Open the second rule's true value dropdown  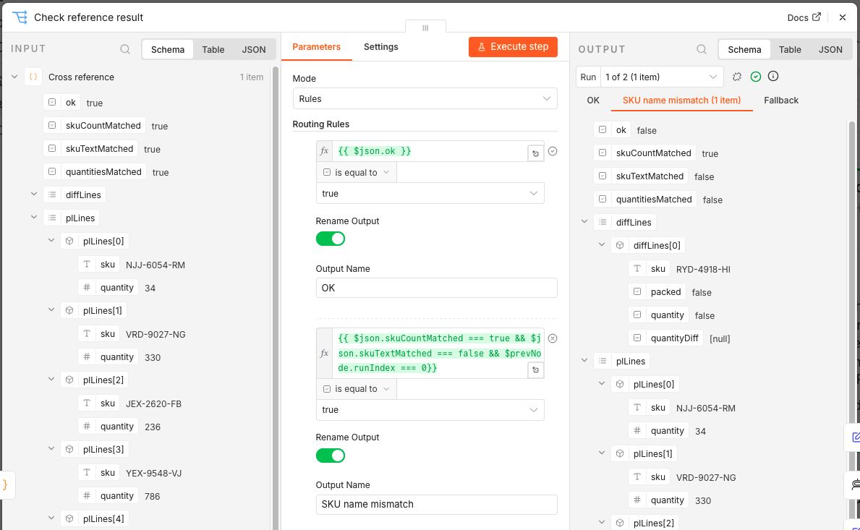[430, 410]
